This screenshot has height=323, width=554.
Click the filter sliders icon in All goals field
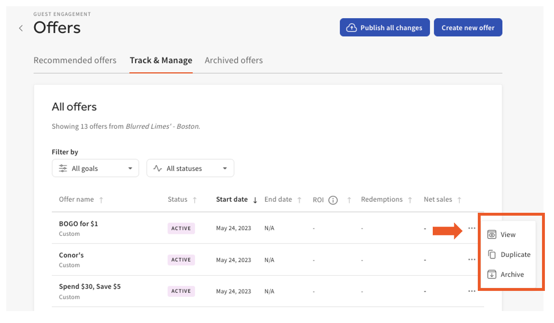click(63, 168)
